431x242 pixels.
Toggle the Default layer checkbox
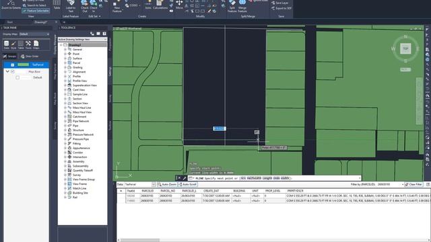pos(18,78)
